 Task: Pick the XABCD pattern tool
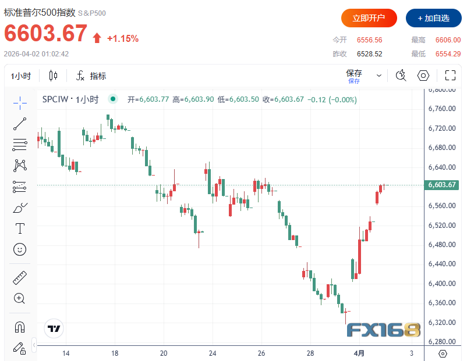(x=20, y=165)
